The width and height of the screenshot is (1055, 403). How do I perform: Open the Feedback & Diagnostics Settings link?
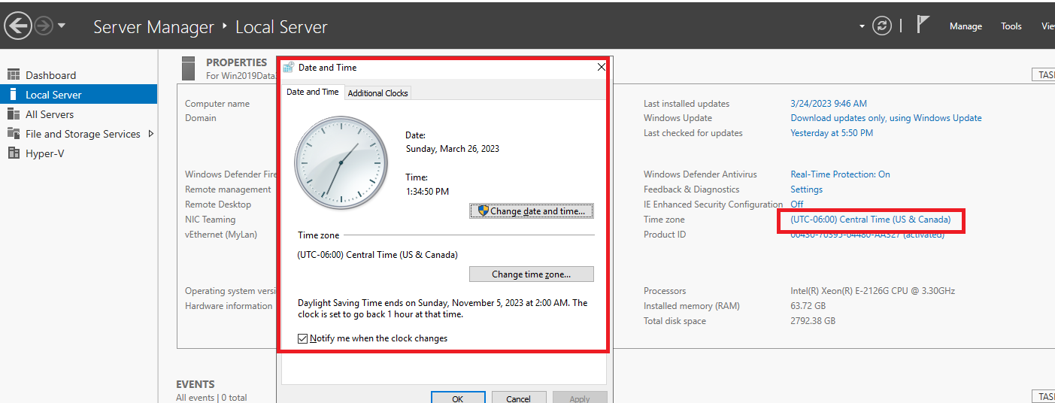[x=806, y=189]
